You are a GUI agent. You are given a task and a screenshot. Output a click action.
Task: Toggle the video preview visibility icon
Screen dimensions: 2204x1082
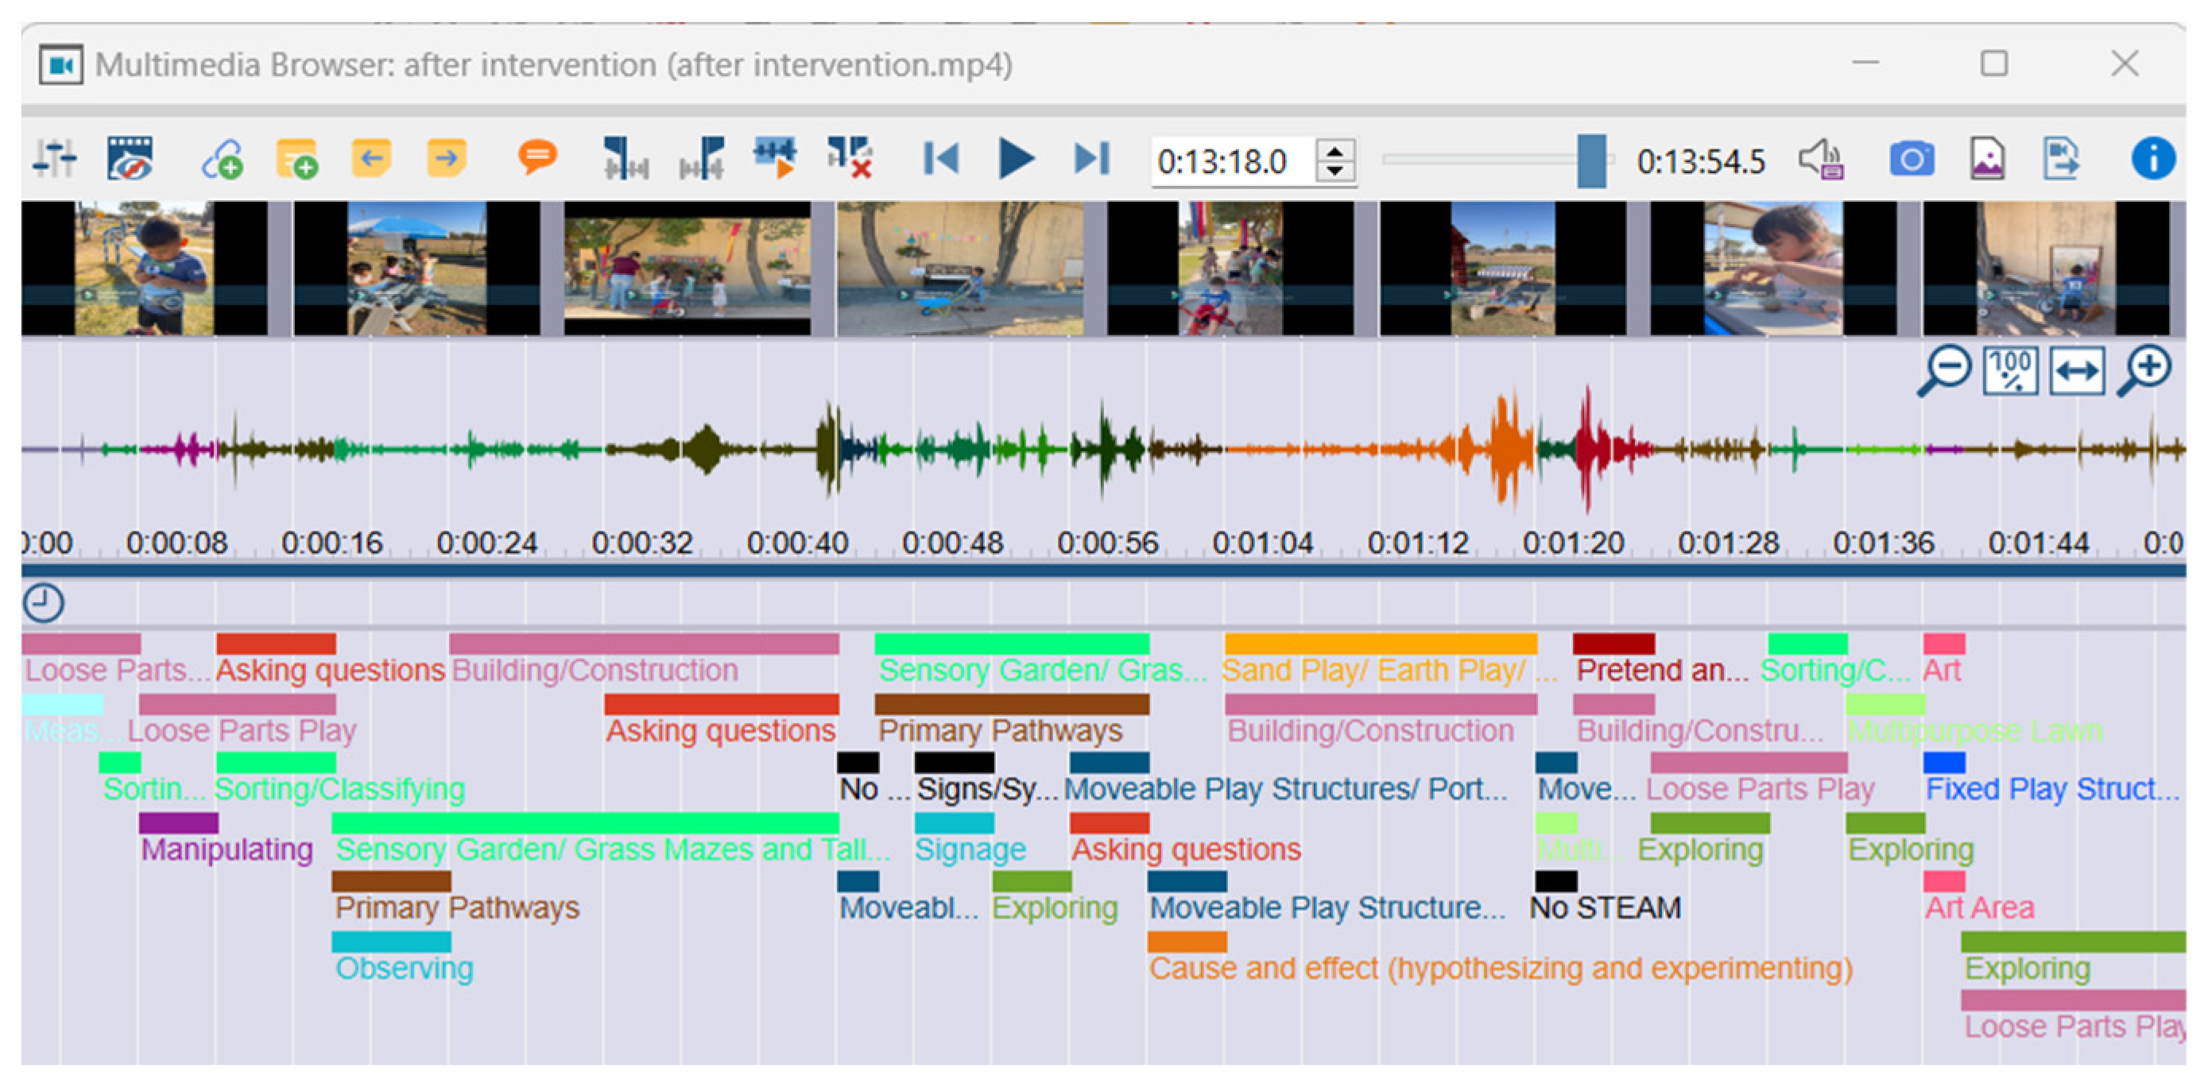point(130,159)
